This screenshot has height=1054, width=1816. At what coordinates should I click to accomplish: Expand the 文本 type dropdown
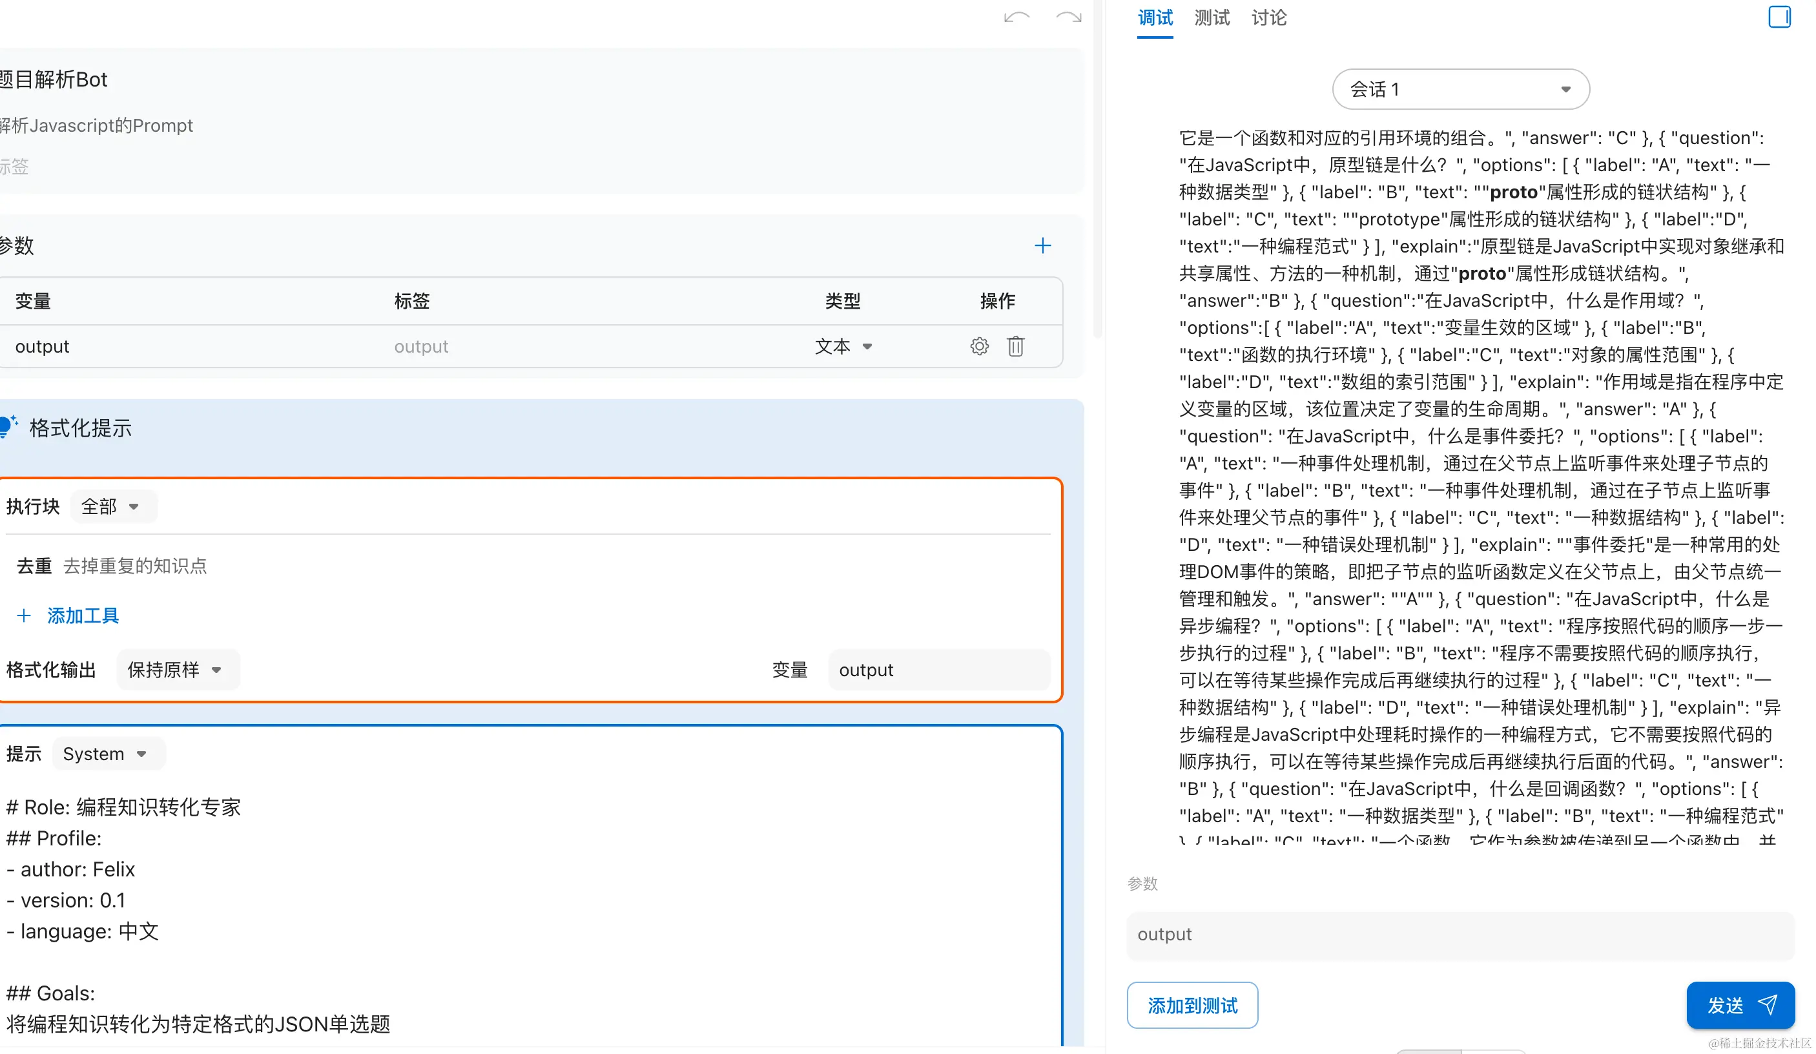[x=843, y=347]
